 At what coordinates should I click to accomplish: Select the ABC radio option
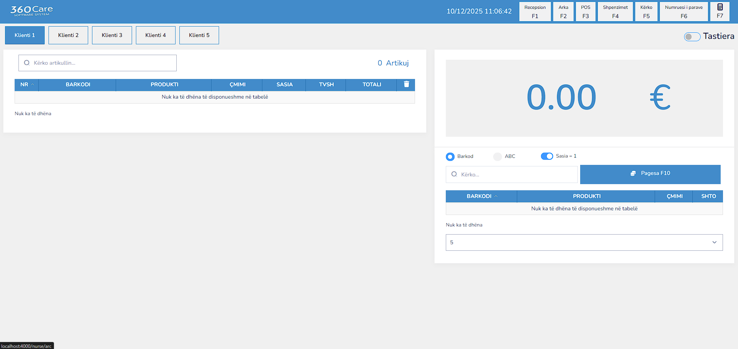497,156
